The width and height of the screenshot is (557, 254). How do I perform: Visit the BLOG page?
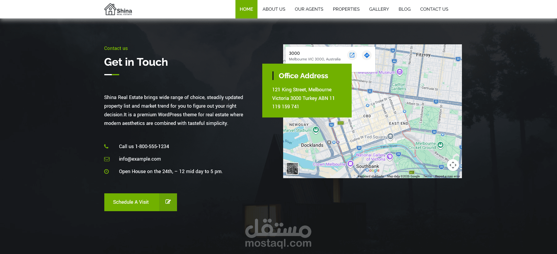[404, 9]
